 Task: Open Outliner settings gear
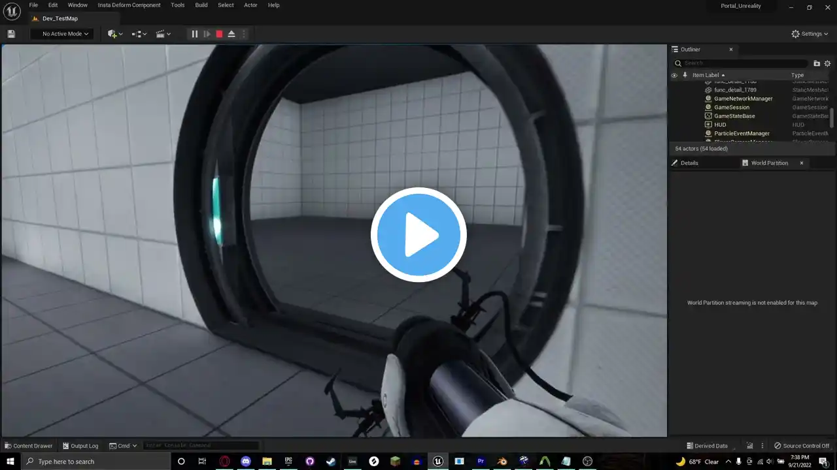[x=828, y=63]
